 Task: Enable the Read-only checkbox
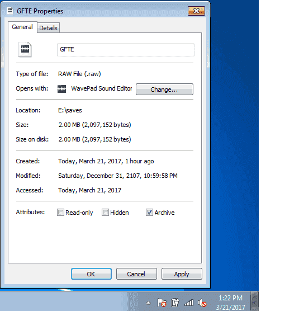tap(60, 213)
